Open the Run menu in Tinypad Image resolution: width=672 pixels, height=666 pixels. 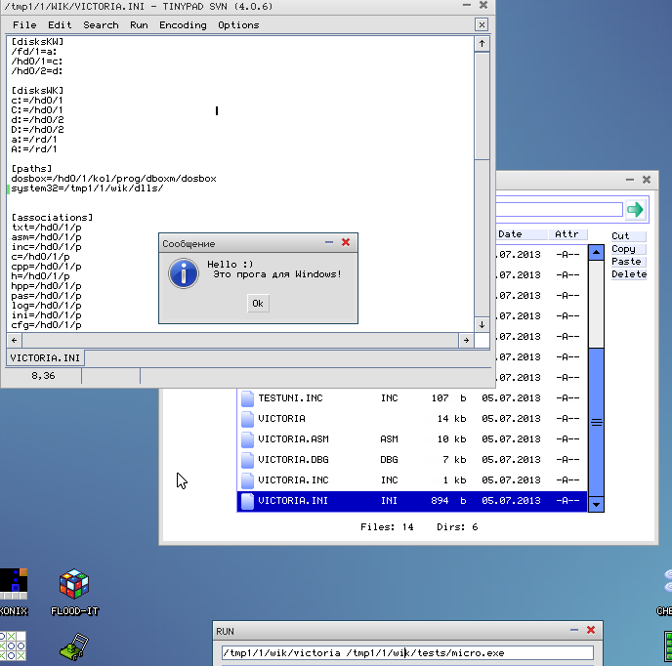click(x=139, y=25)
